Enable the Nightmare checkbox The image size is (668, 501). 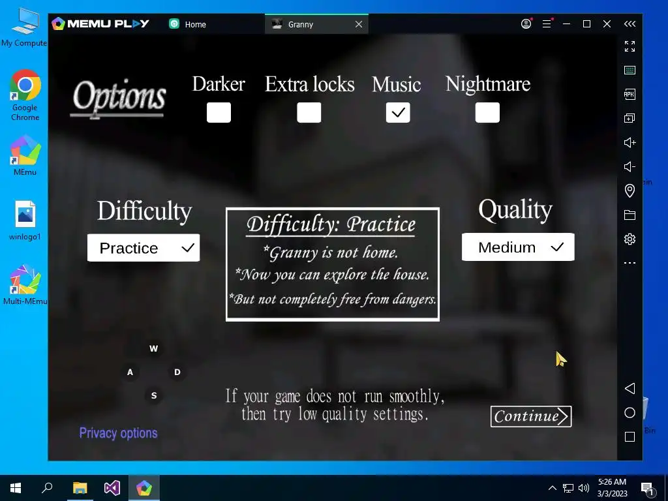[487, 112]
